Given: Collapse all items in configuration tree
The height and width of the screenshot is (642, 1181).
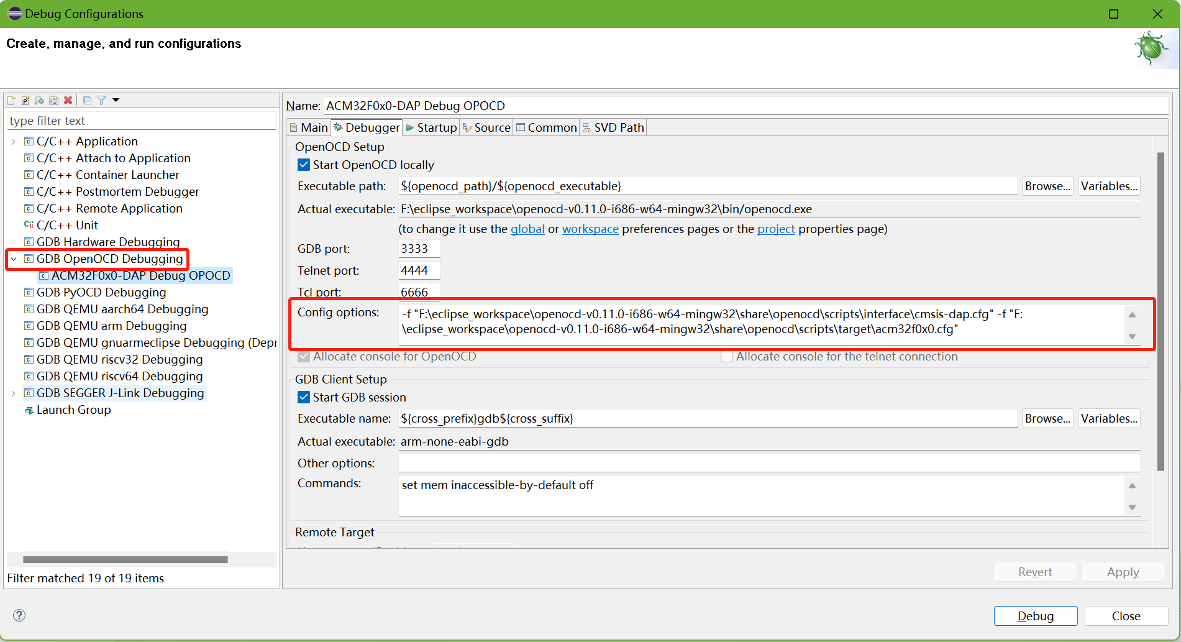Looking at the screenshot, I should 87,100.
